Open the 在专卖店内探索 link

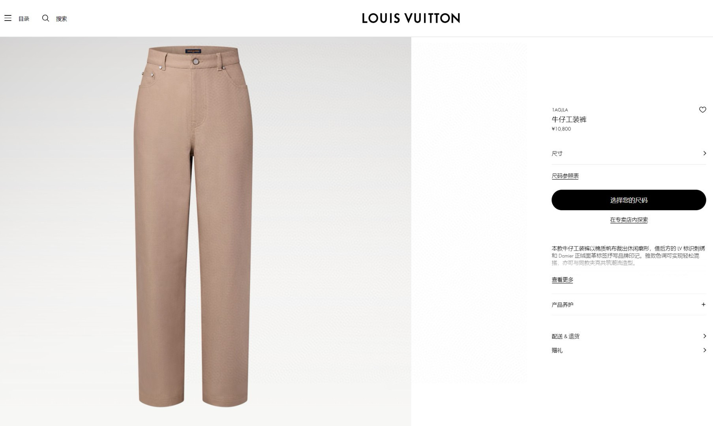(x=629, y=220)
